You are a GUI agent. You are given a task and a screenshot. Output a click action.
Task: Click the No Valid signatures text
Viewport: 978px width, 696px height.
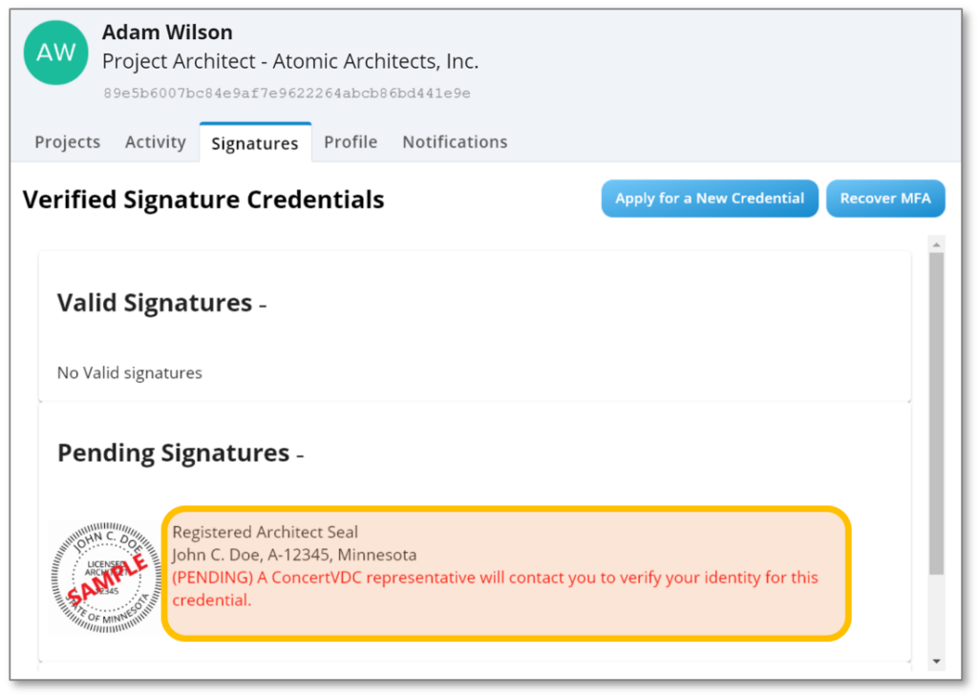[x=129, y=373]
